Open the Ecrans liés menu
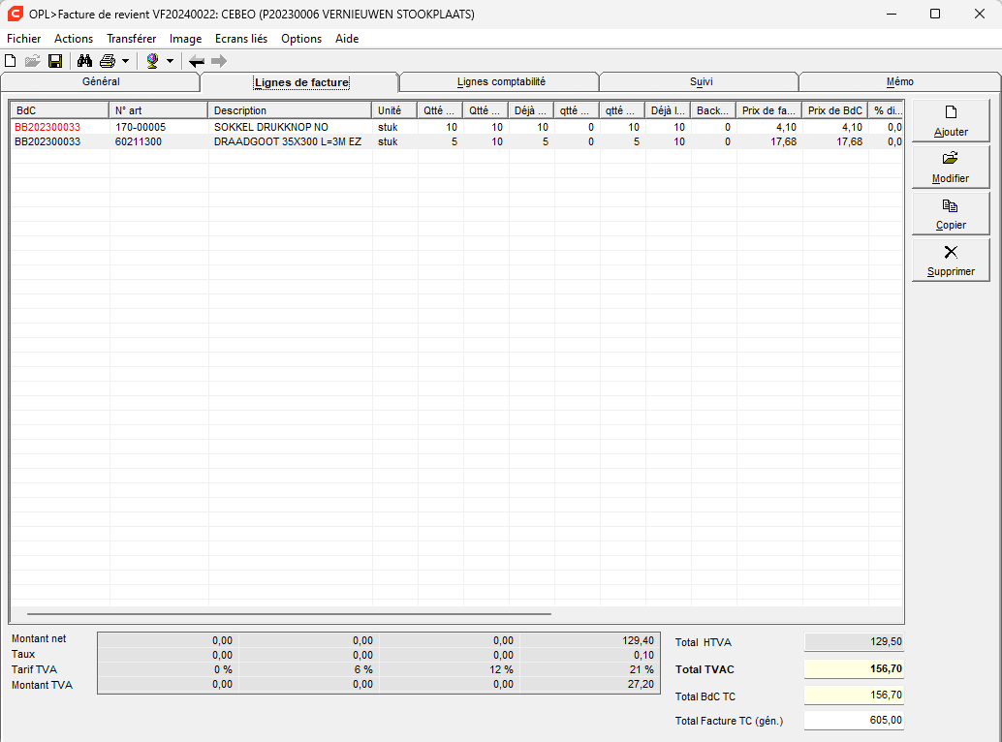 coord(241,39)
